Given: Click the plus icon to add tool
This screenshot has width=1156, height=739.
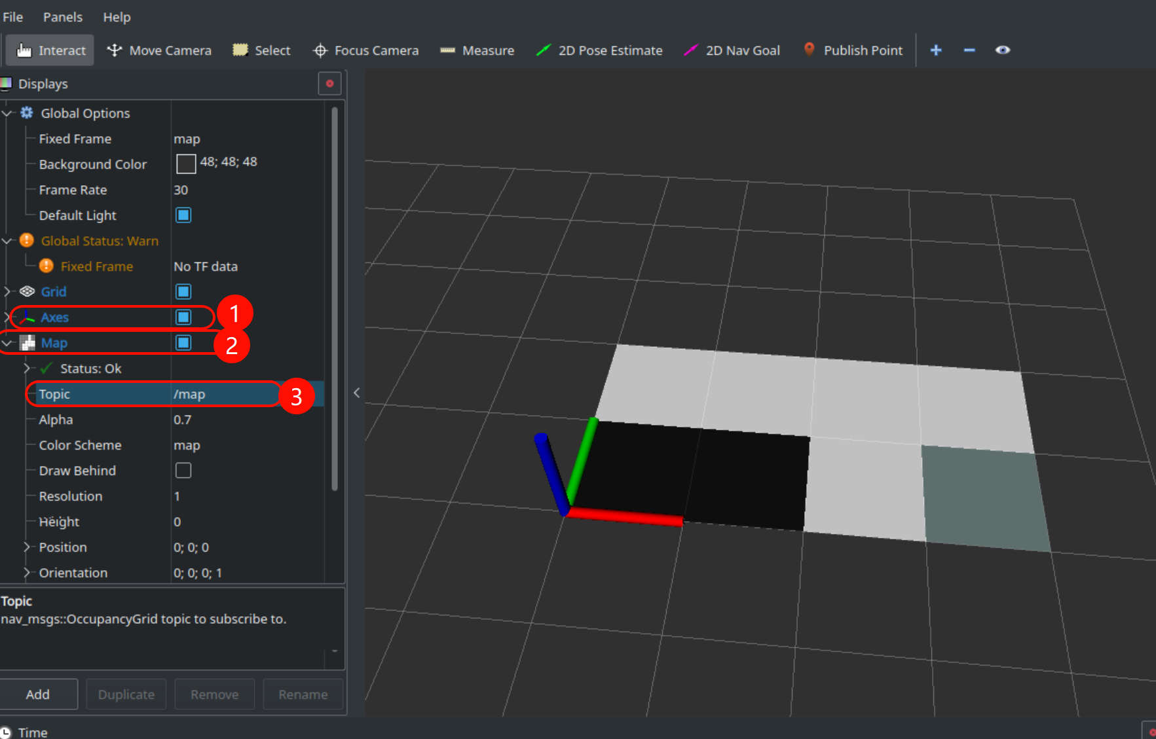Looking at the screenshot, I should (936, 50).
